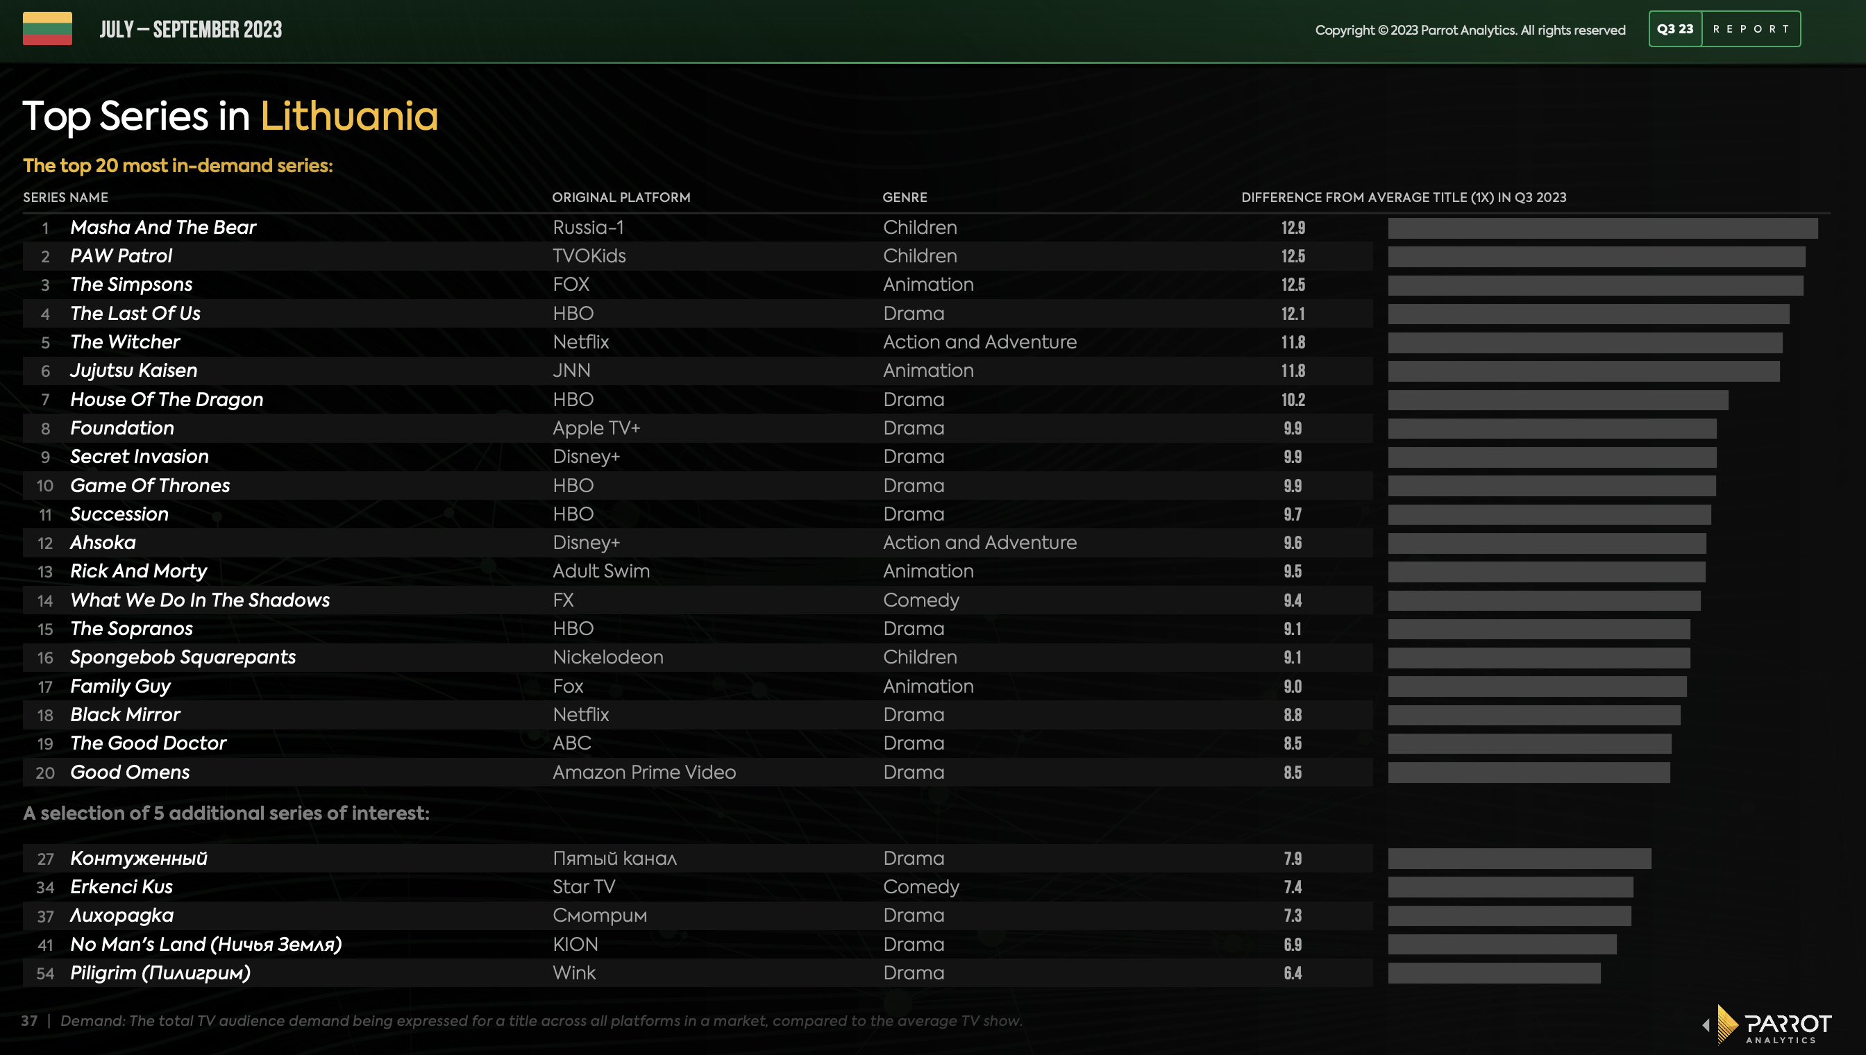Click the Apple TV+ platform cell
The image size is (1866, 1055).
(x=596, y=428)
